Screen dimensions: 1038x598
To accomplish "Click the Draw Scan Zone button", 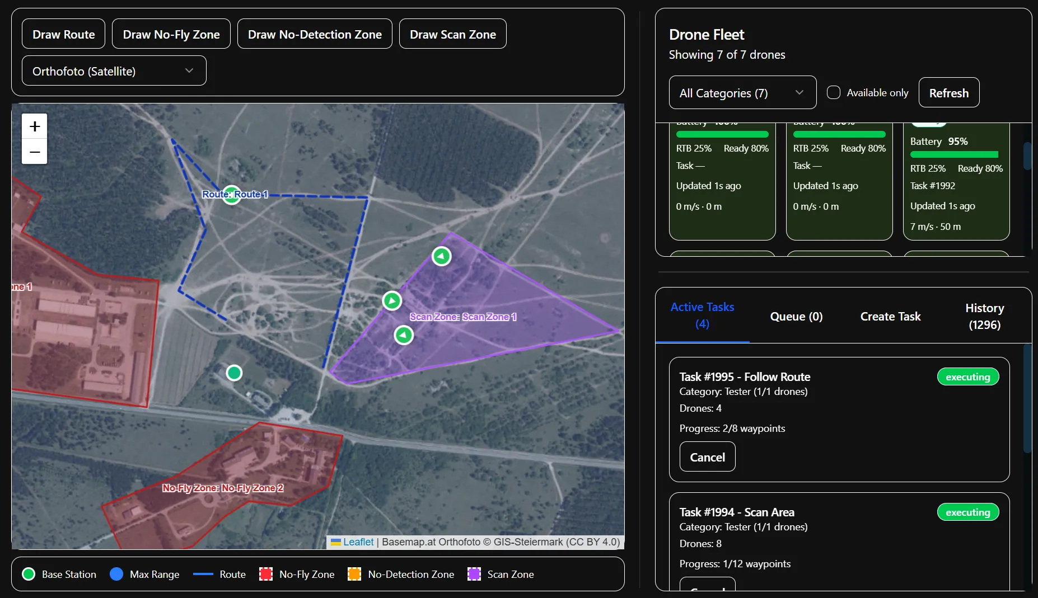I will click(452, 34).
